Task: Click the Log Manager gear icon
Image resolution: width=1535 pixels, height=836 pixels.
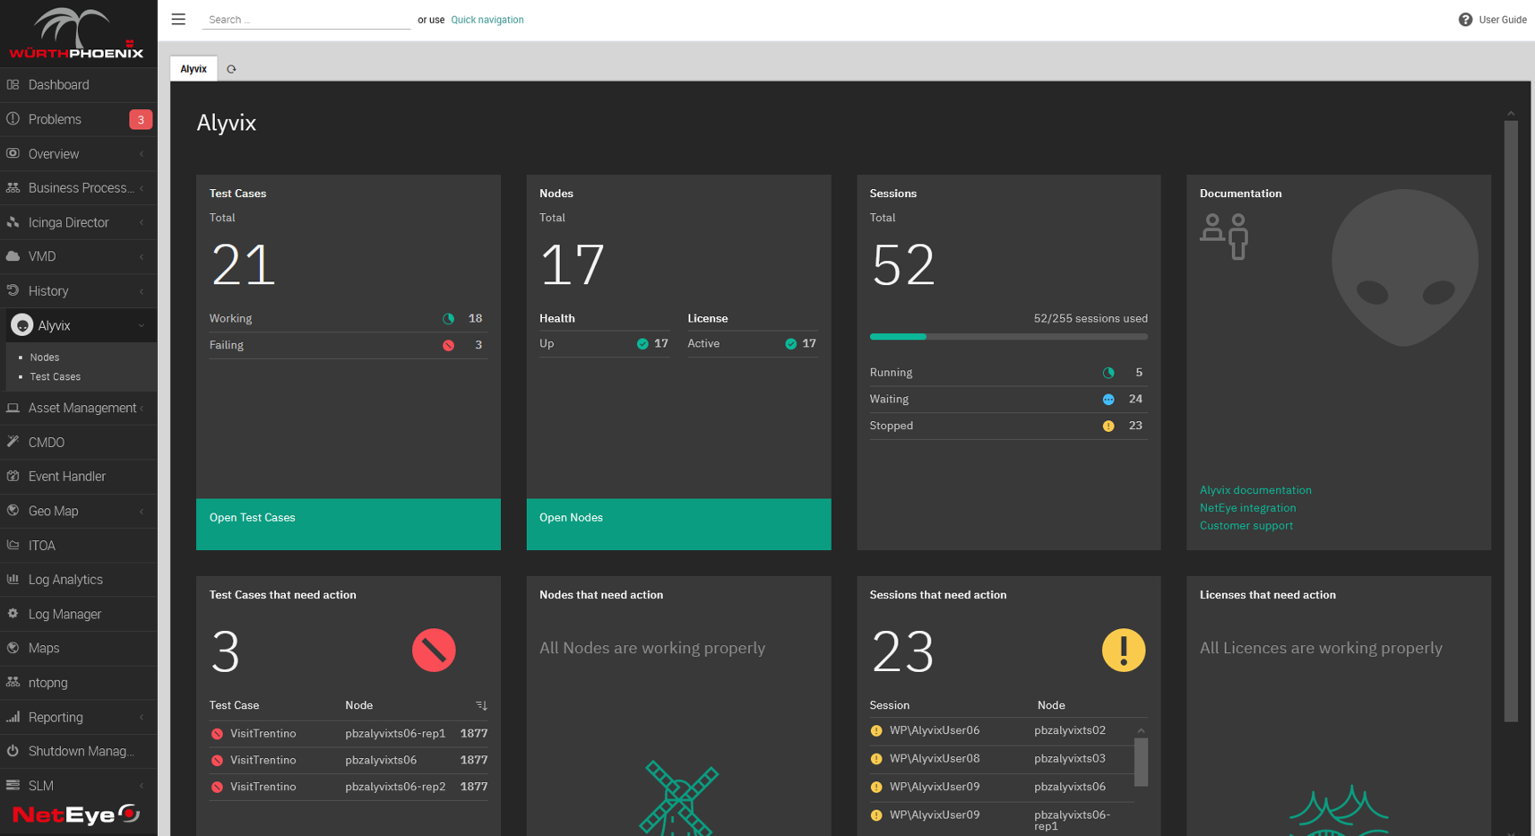Action: click(x=13, y=614)
